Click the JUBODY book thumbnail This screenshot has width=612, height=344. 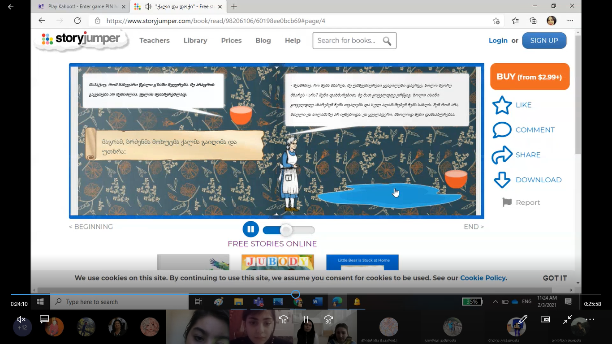[278, 262]
